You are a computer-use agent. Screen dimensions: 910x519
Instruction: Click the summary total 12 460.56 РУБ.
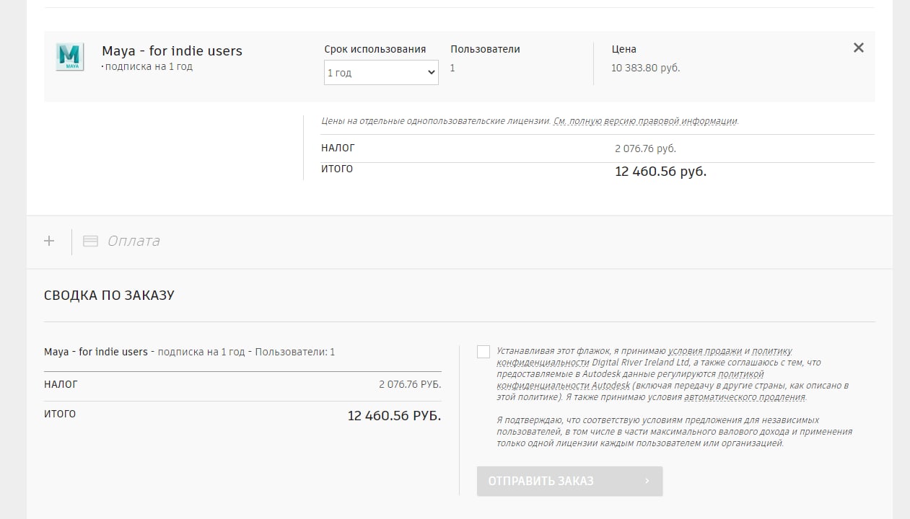[x=394, y=416]
